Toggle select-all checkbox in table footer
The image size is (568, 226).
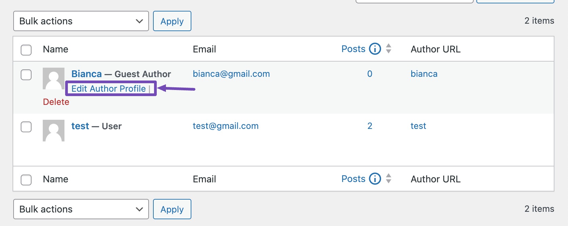coord(26,180)
